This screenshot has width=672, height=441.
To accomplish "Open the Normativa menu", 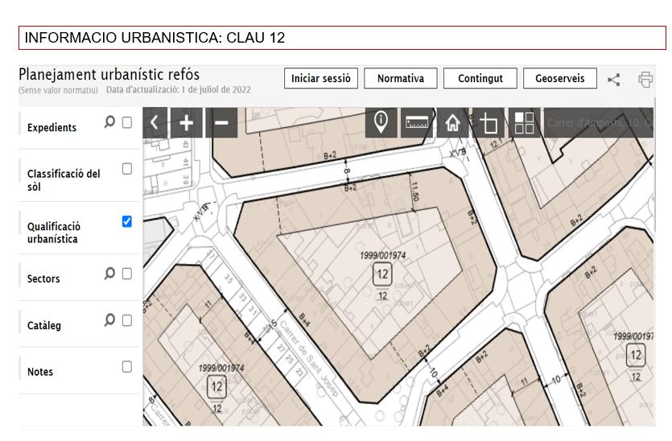I will 400,78.
